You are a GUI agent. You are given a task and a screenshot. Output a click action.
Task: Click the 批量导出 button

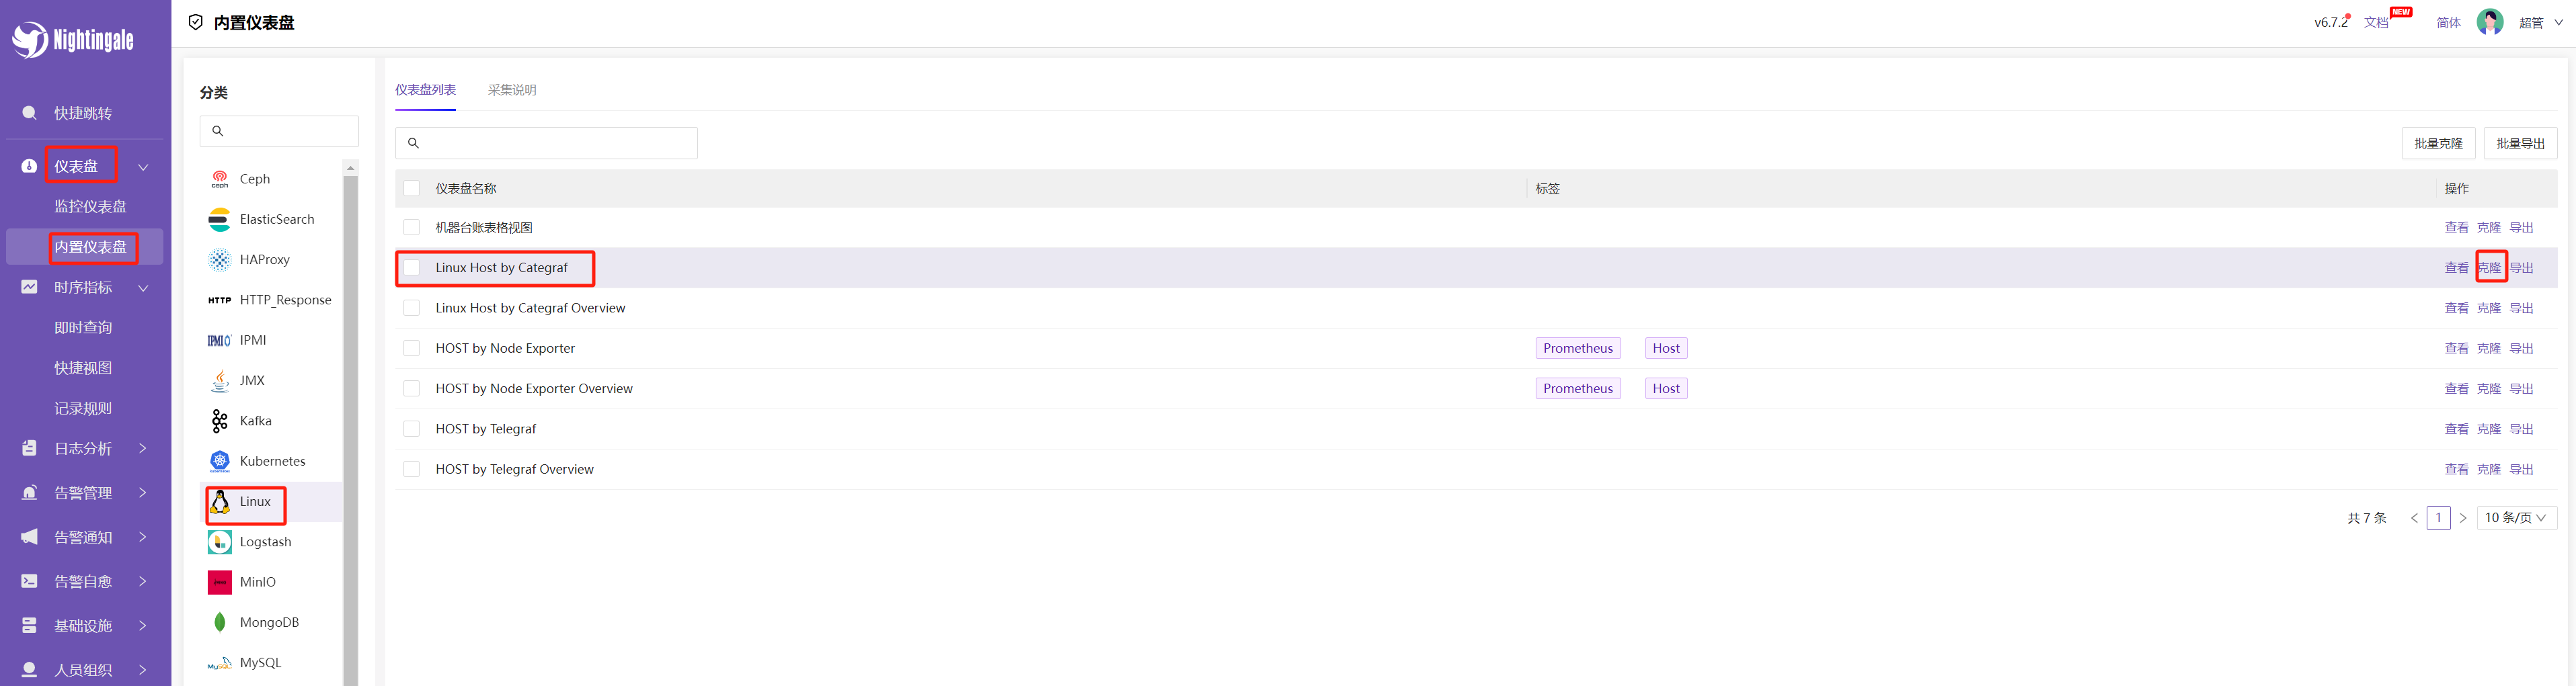click(x=2520, y=143)
